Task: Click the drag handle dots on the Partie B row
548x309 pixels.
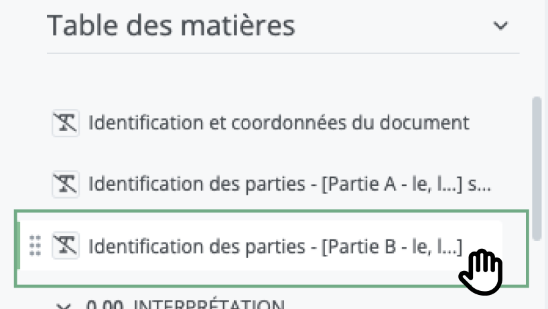Action: (36, 247)
